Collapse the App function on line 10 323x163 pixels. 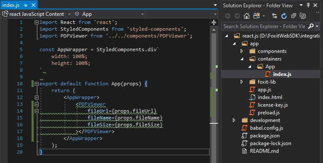pos(36,84)
